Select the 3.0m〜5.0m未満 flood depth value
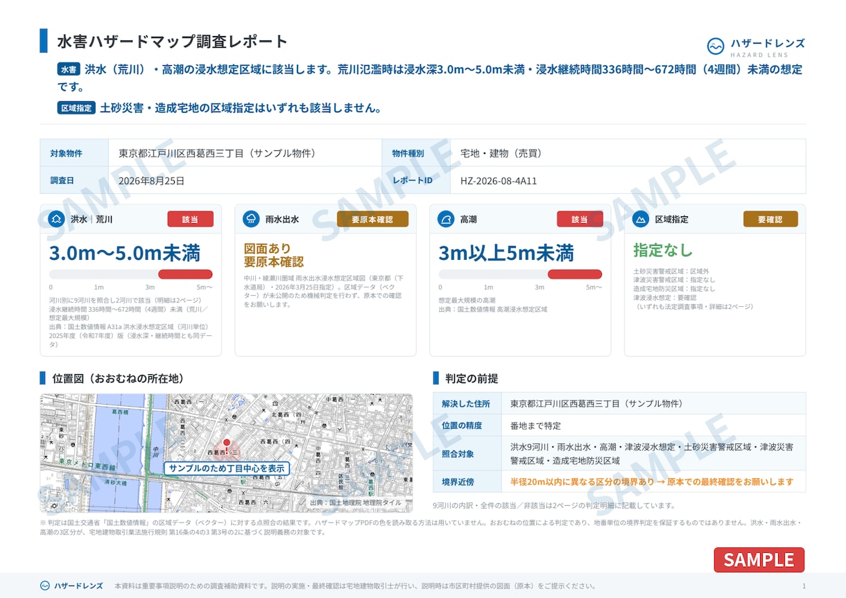 [x=125, y=253]
